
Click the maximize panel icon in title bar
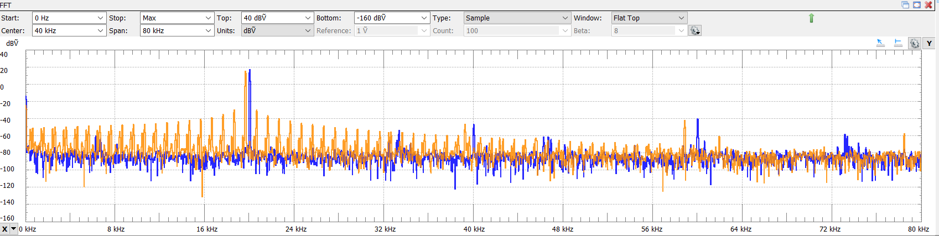(917, 5)
